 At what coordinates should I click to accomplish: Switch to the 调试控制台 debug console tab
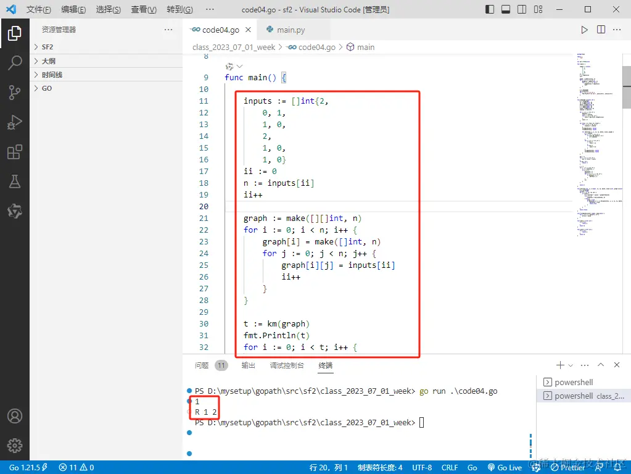(x=287, y=365)
